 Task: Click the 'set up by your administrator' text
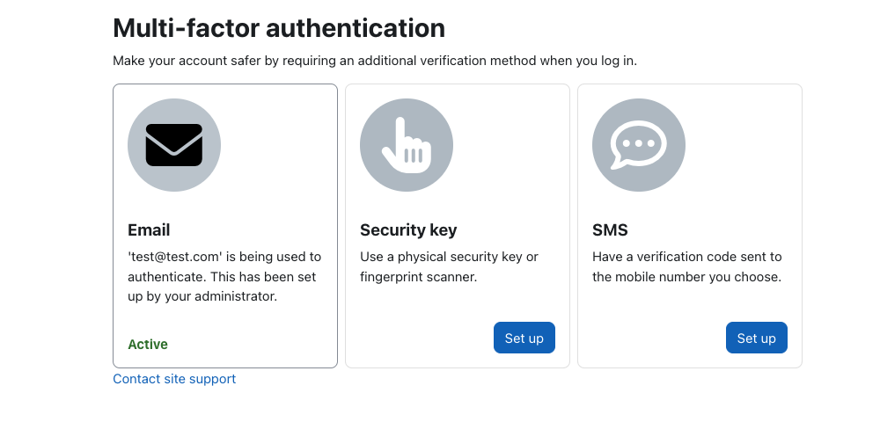click(202, 296)
